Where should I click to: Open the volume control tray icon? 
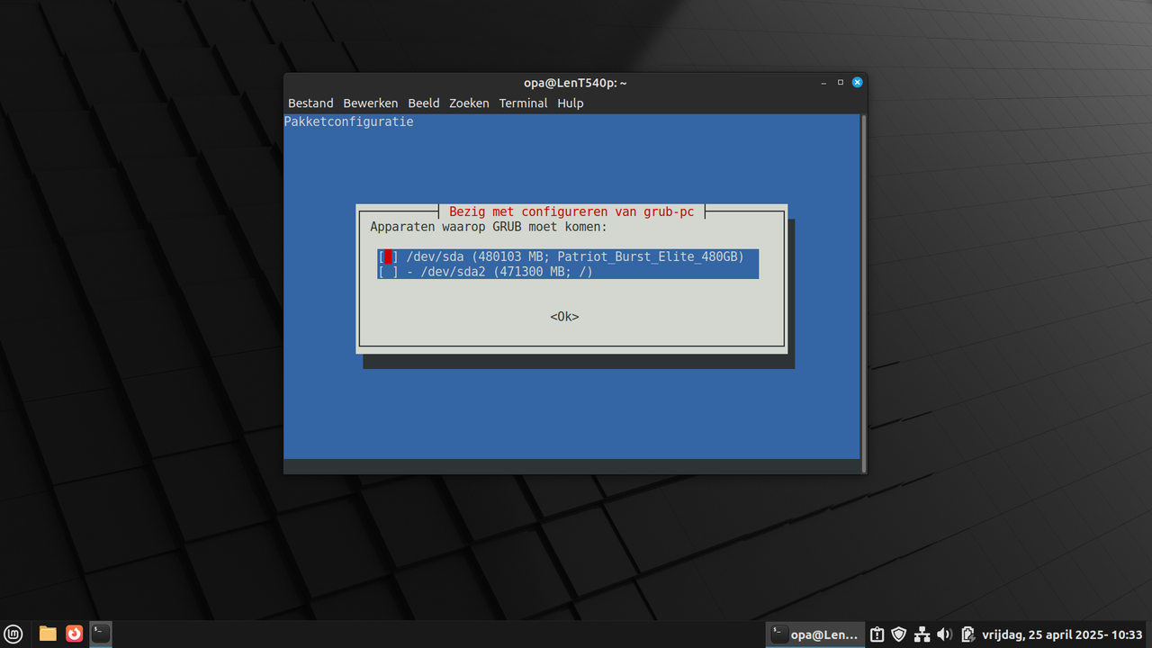tap(944, 634)
